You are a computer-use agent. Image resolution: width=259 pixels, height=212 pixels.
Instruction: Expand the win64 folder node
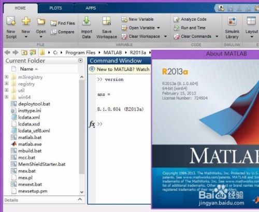point(6,97)
